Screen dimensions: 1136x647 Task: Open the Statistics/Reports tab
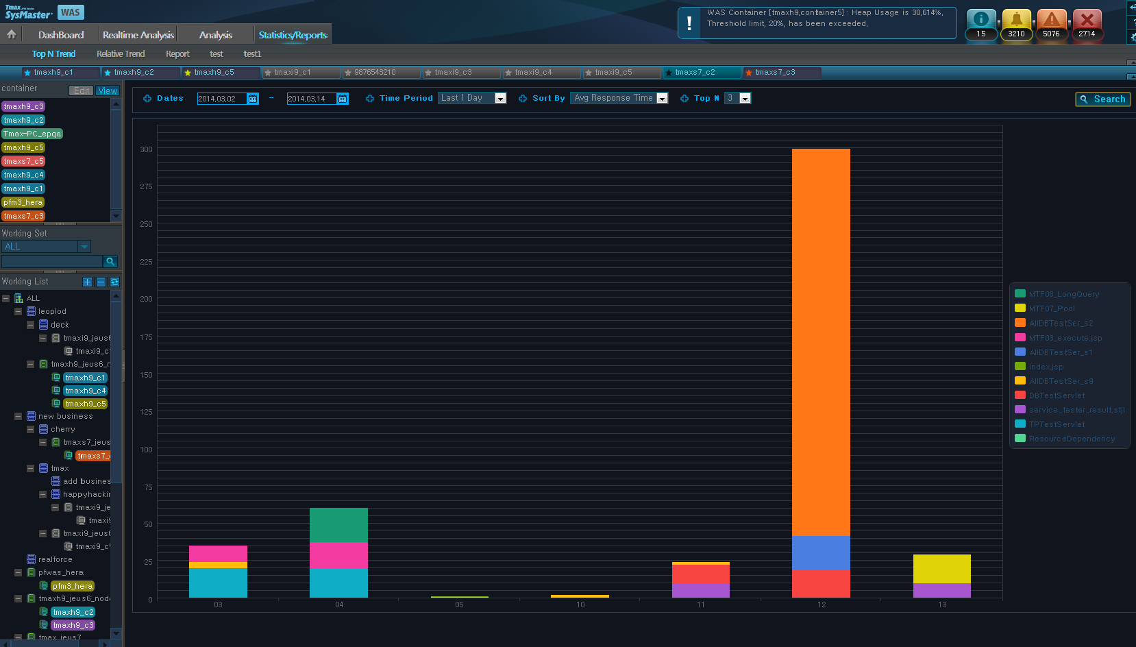click(293, 35)
